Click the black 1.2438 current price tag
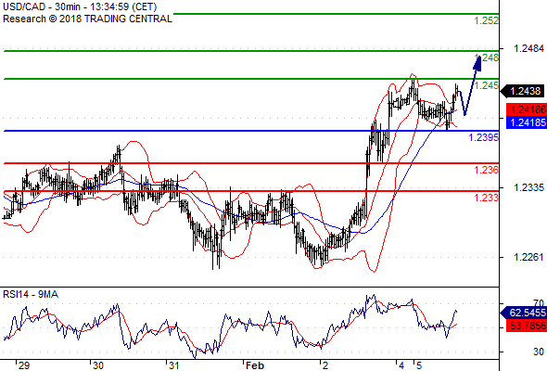 point(523,92)
